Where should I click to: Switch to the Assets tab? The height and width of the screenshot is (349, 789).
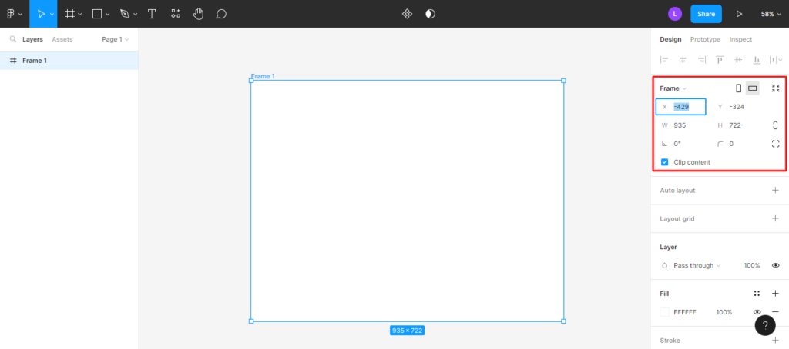click(62, 39)
